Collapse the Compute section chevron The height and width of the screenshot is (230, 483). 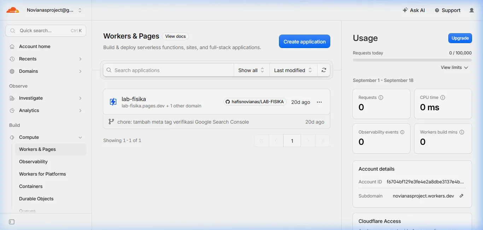pyautogui.click(x=80, y=137)
